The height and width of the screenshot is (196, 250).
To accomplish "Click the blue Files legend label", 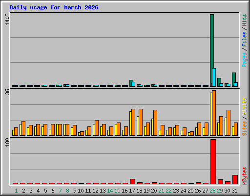I will pyautogui.click(x=245, y=39).
